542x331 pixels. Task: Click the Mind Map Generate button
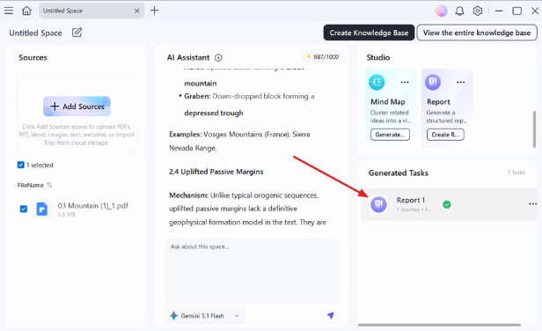390,135
